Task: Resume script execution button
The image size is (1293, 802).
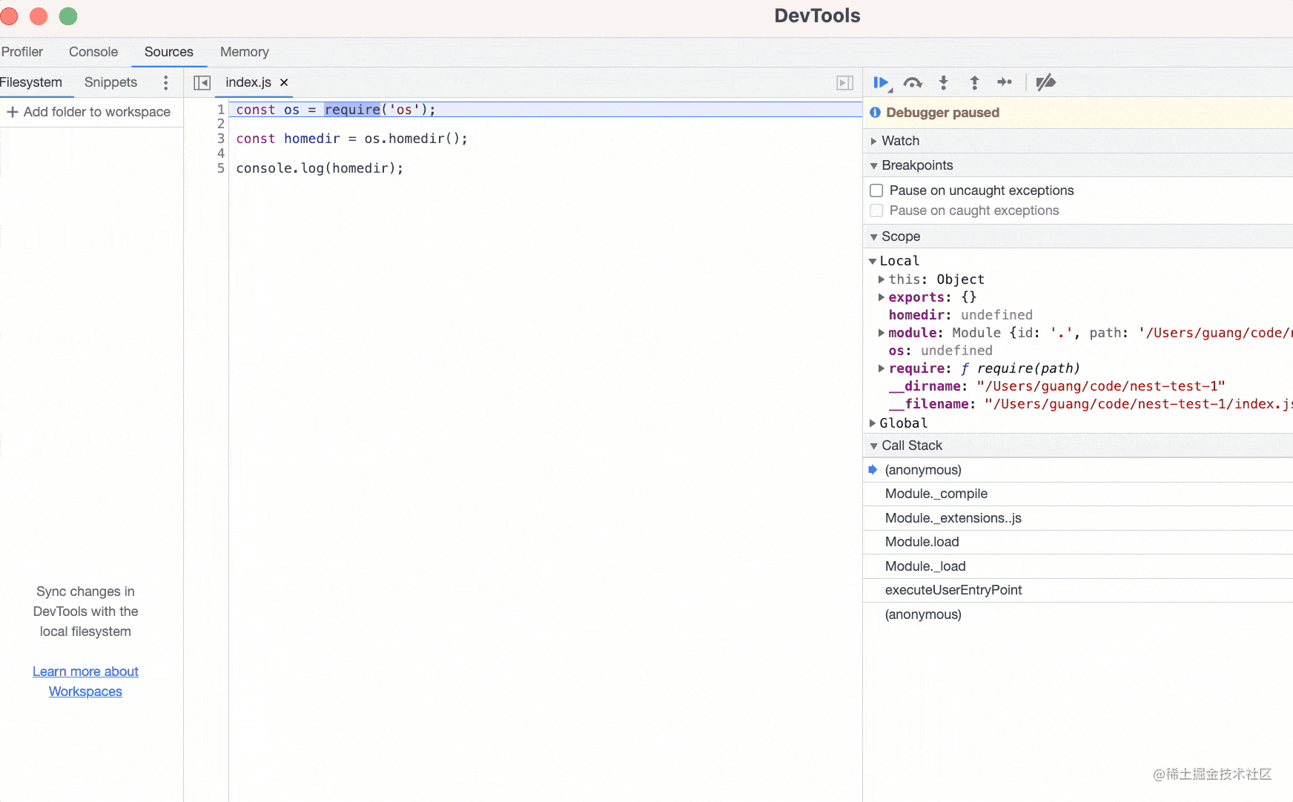Action: [x=881, y=82]
